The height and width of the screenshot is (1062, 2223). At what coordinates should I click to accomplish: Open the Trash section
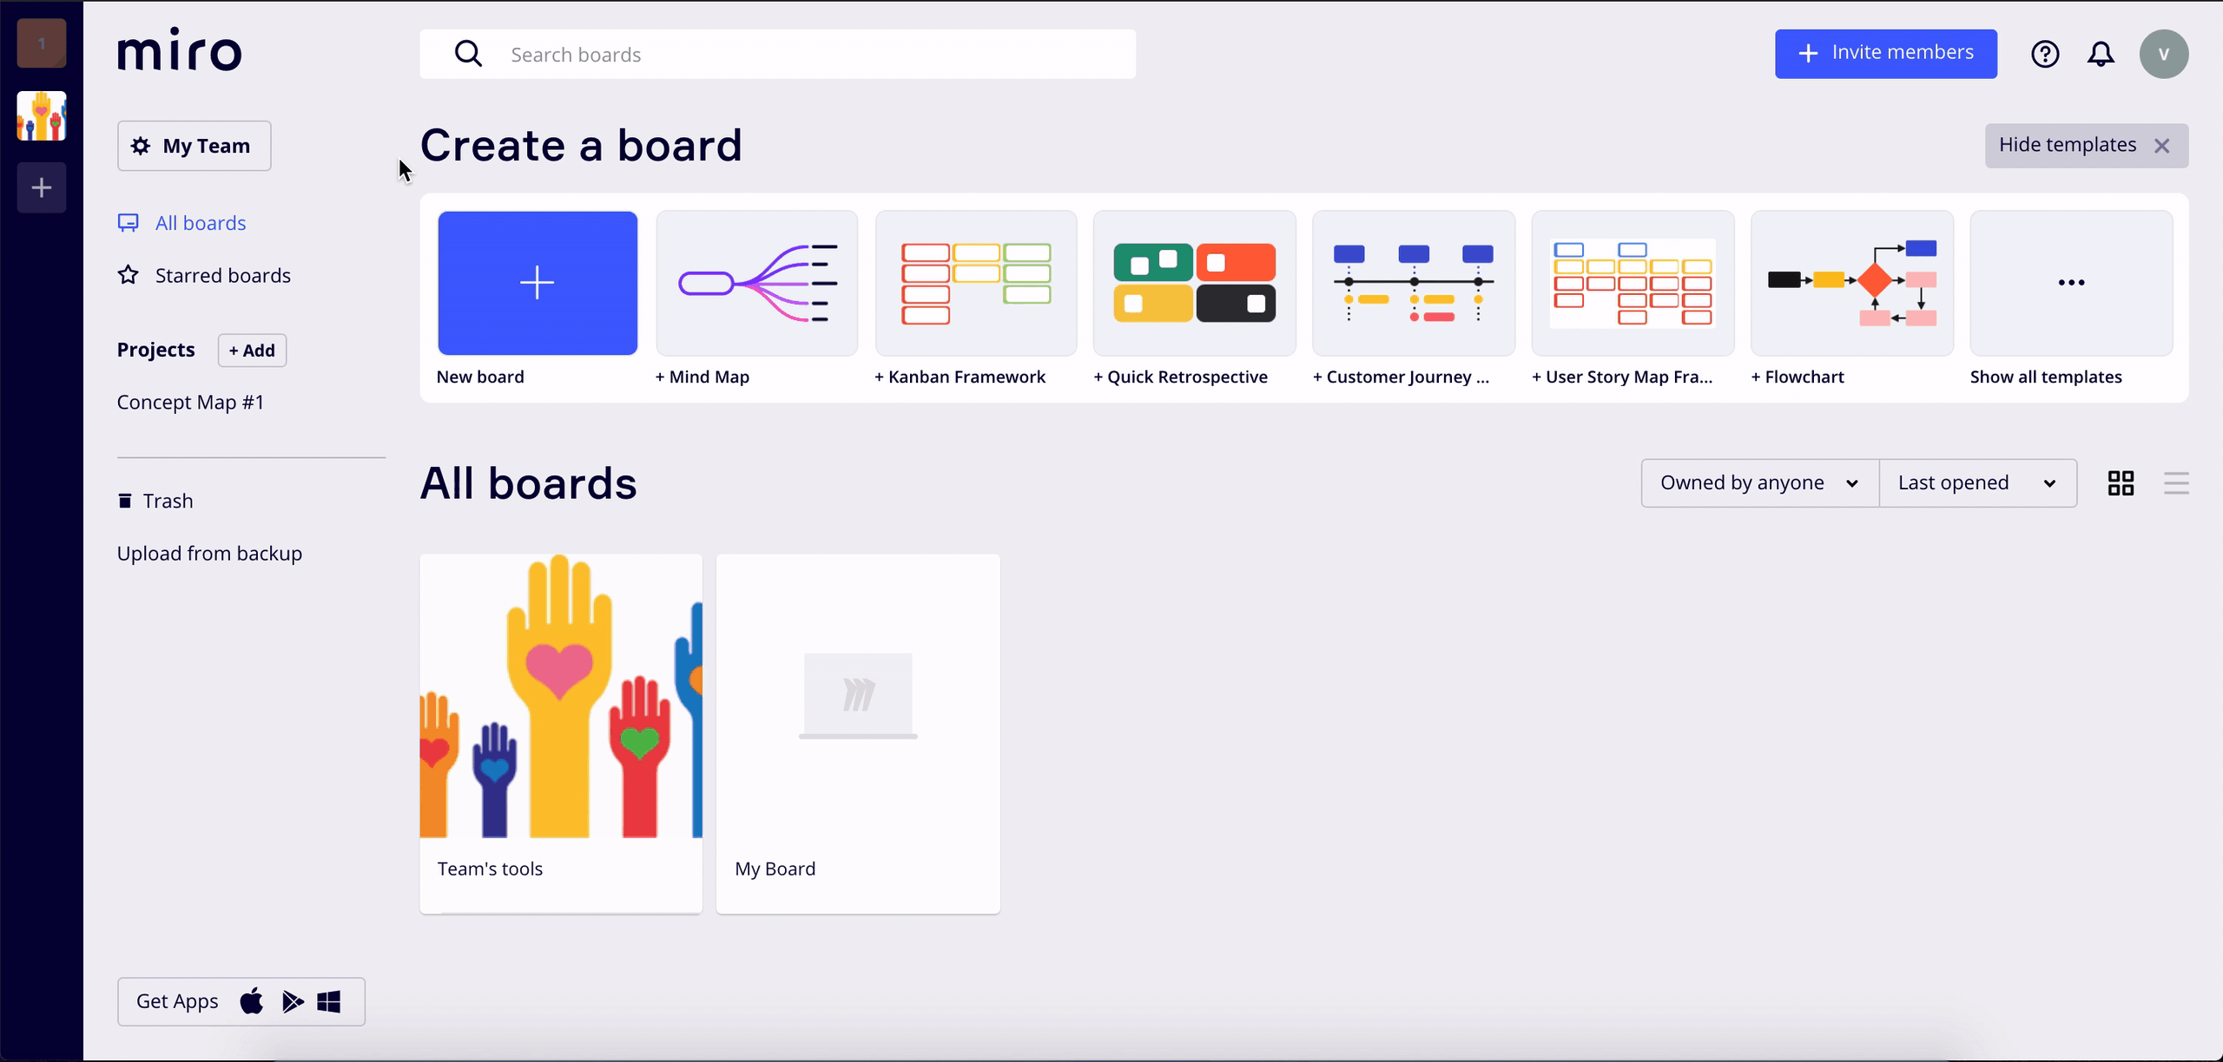tap(167, 501)
